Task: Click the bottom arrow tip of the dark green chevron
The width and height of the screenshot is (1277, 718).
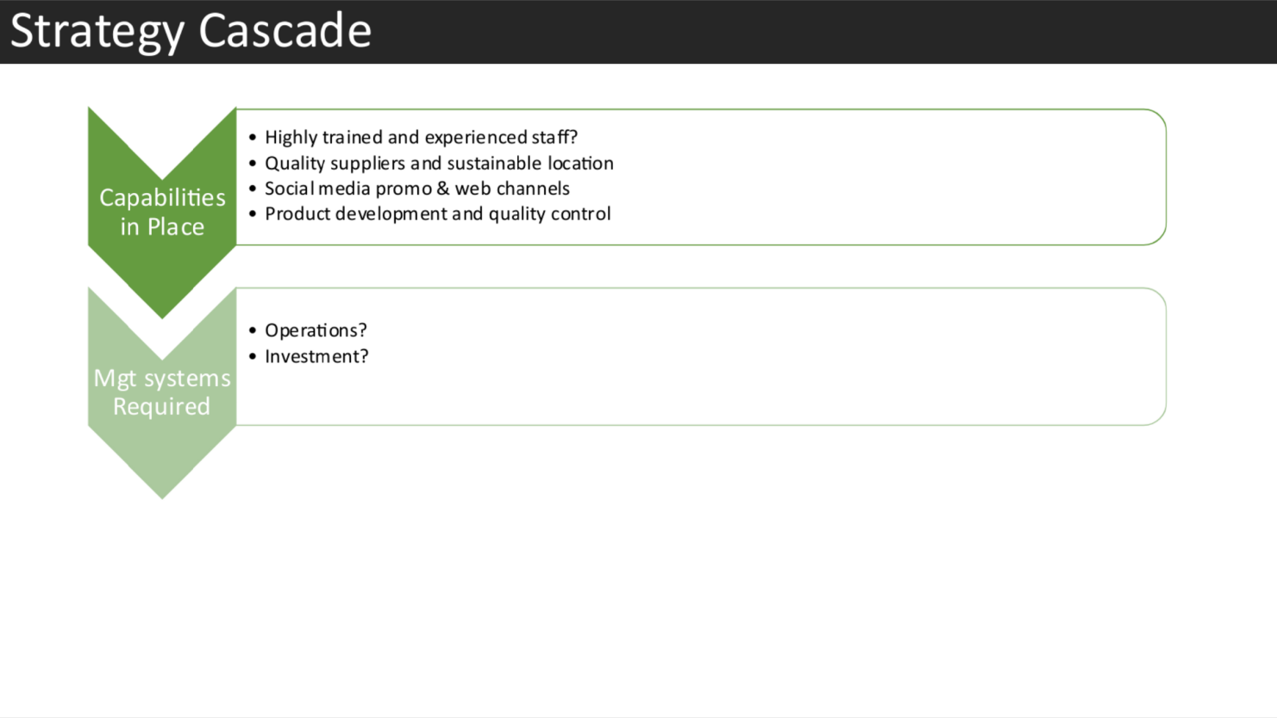Action: point(162,310)
